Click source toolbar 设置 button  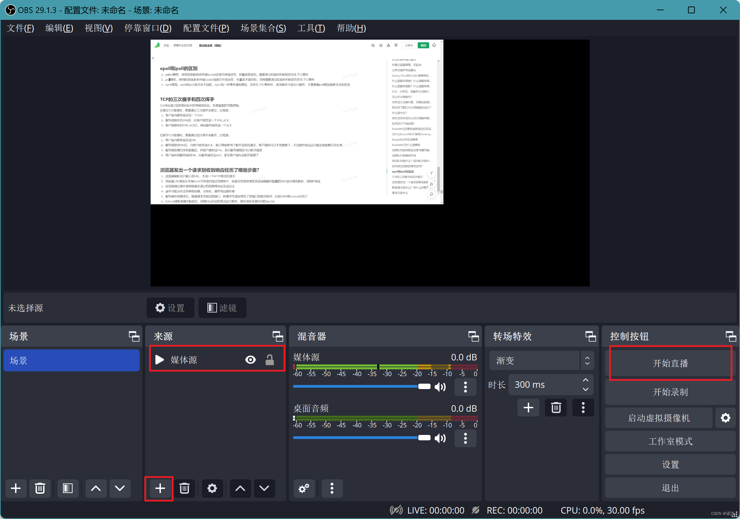coord(170,308)
